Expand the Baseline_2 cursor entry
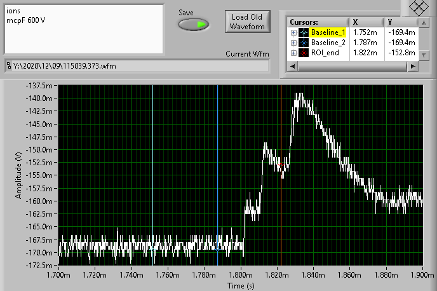 pos(293,43)
